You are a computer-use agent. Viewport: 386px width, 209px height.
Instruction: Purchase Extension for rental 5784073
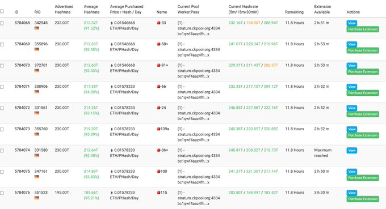[x=363, y=135]
